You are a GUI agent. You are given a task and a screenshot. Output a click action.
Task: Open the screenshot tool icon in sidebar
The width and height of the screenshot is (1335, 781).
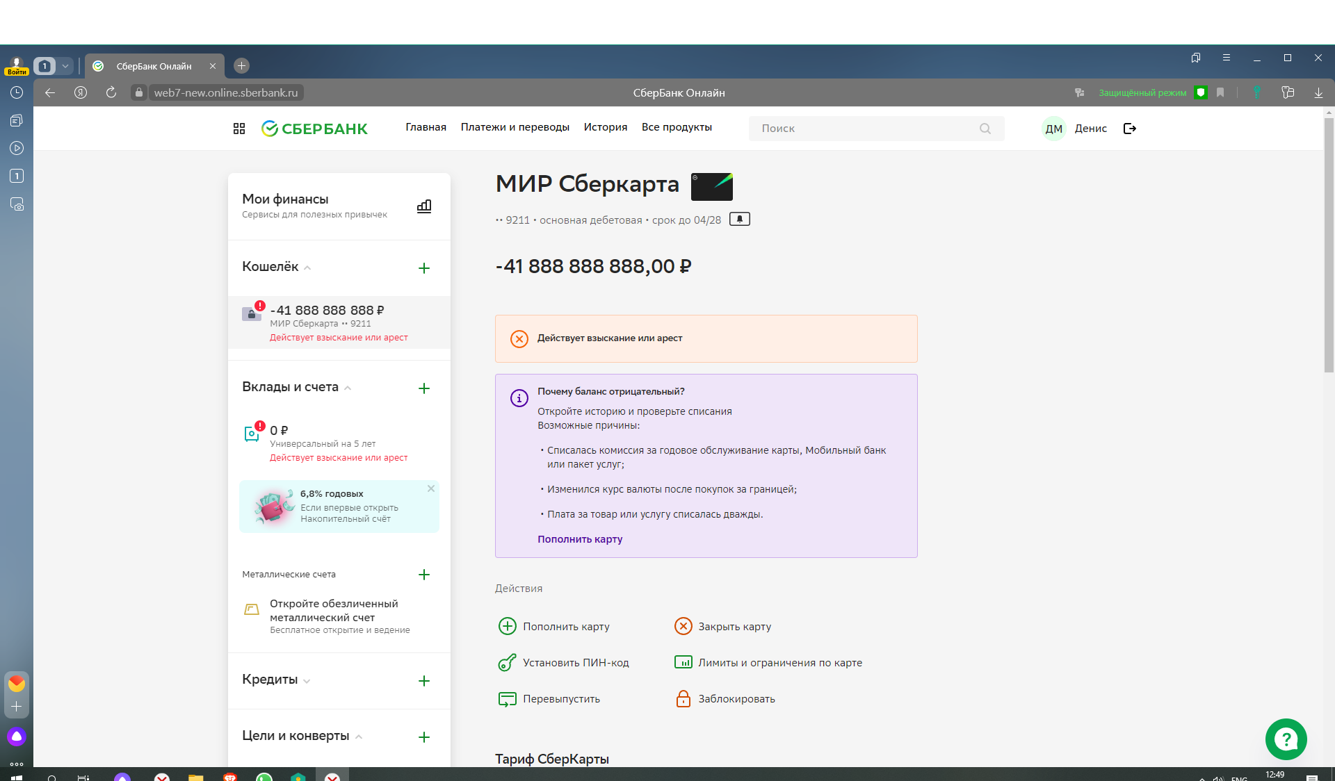(x=17, y=204)
